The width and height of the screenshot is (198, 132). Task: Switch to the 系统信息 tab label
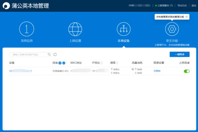[27, 40]
